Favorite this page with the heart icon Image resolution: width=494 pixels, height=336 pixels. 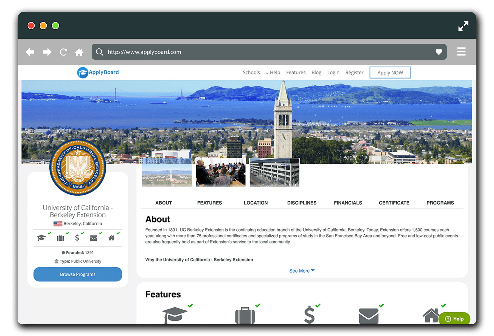click(439, 52)
